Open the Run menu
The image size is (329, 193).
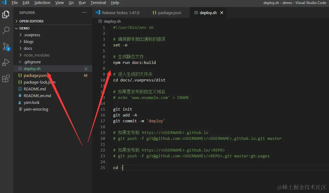click(x=82, y=3)
